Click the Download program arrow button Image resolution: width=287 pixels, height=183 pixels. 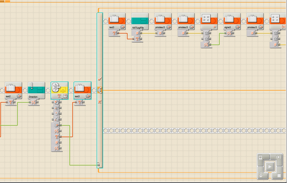pyautogui.click(x=260, y=175)
